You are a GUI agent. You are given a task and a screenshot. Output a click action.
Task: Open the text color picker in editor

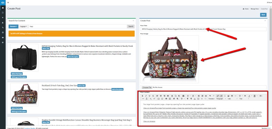[x=250, y=96]
